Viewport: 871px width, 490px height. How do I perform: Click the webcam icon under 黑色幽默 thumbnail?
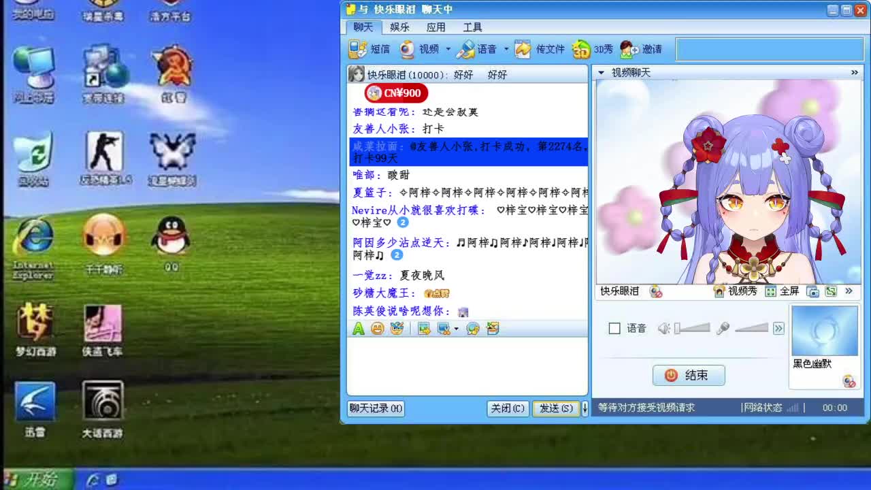[x=849, y=382]
